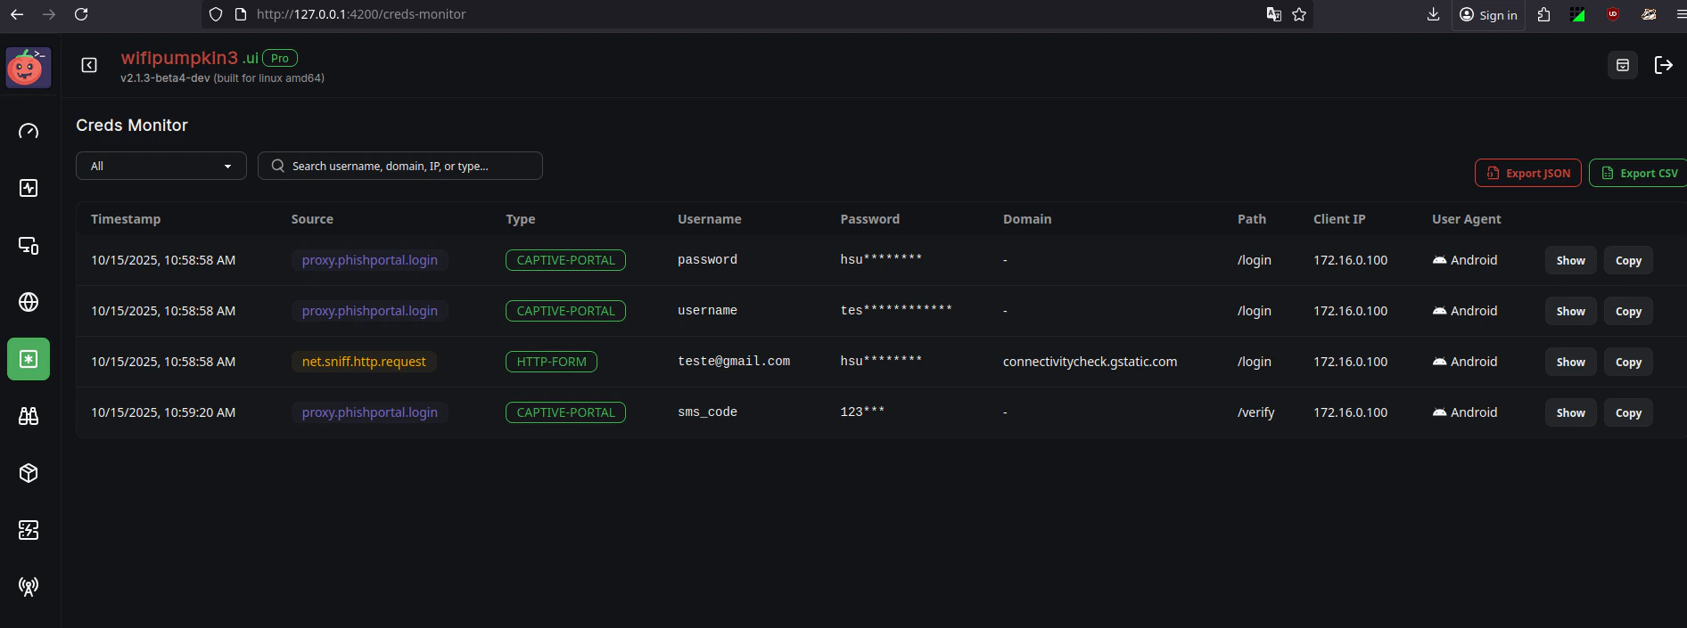
Task: Click the teste@gmail.com username cell
Action: click(734, 362)
